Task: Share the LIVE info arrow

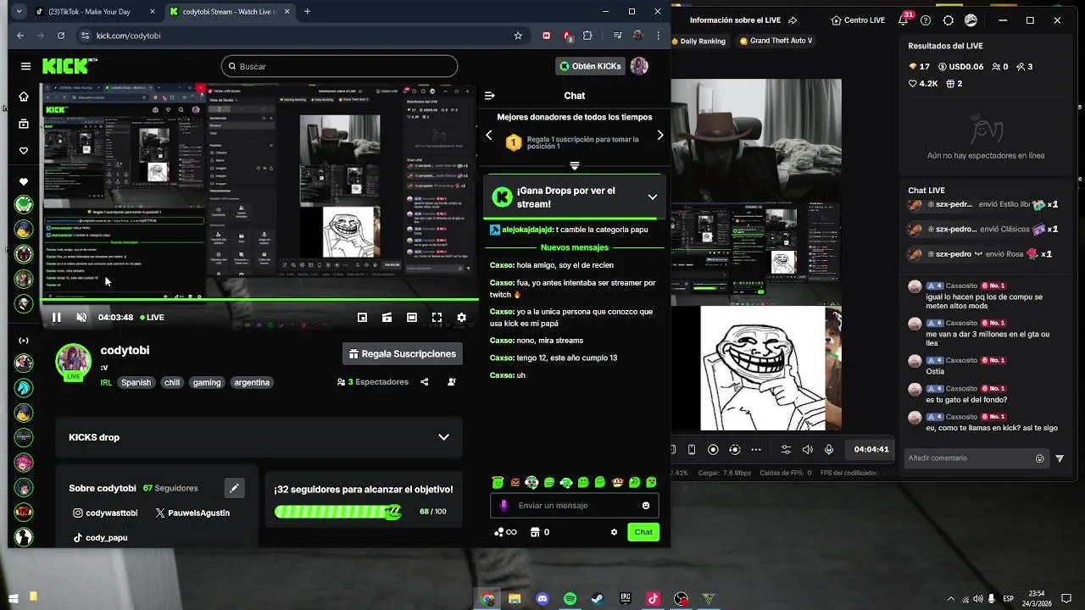Action: tap(793, 20)
